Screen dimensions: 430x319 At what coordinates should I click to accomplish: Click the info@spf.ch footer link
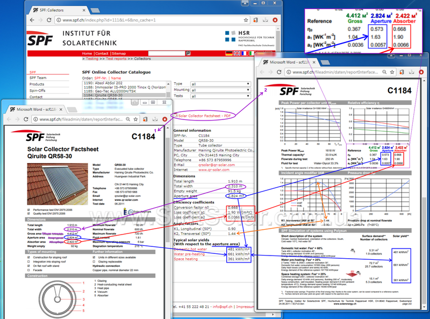[223, 307]
